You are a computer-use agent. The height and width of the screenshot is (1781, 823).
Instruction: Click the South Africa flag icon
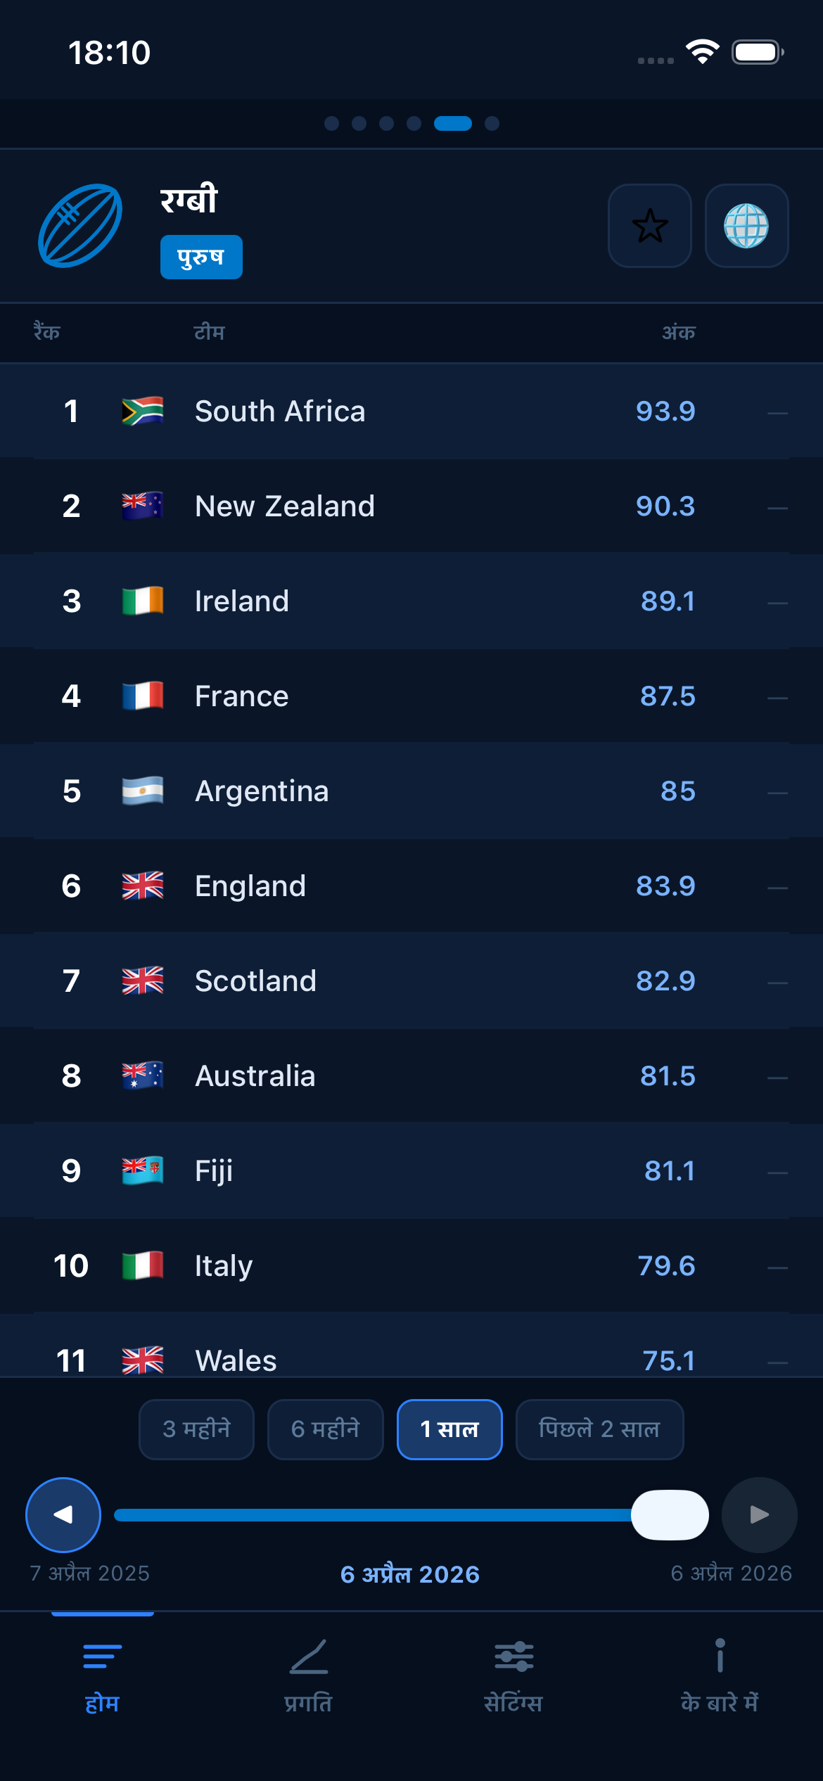141,411
